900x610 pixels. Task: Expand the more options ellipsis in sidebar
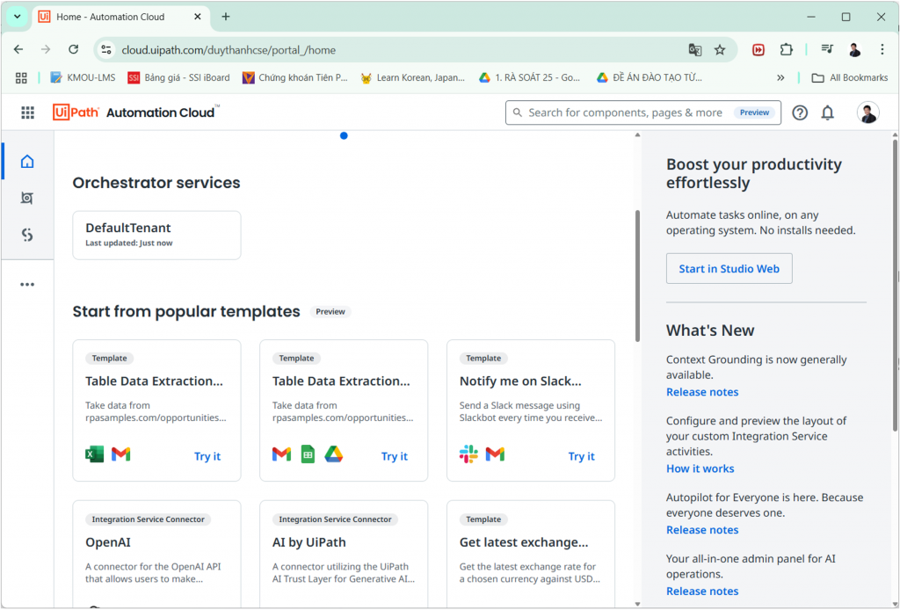27,284
